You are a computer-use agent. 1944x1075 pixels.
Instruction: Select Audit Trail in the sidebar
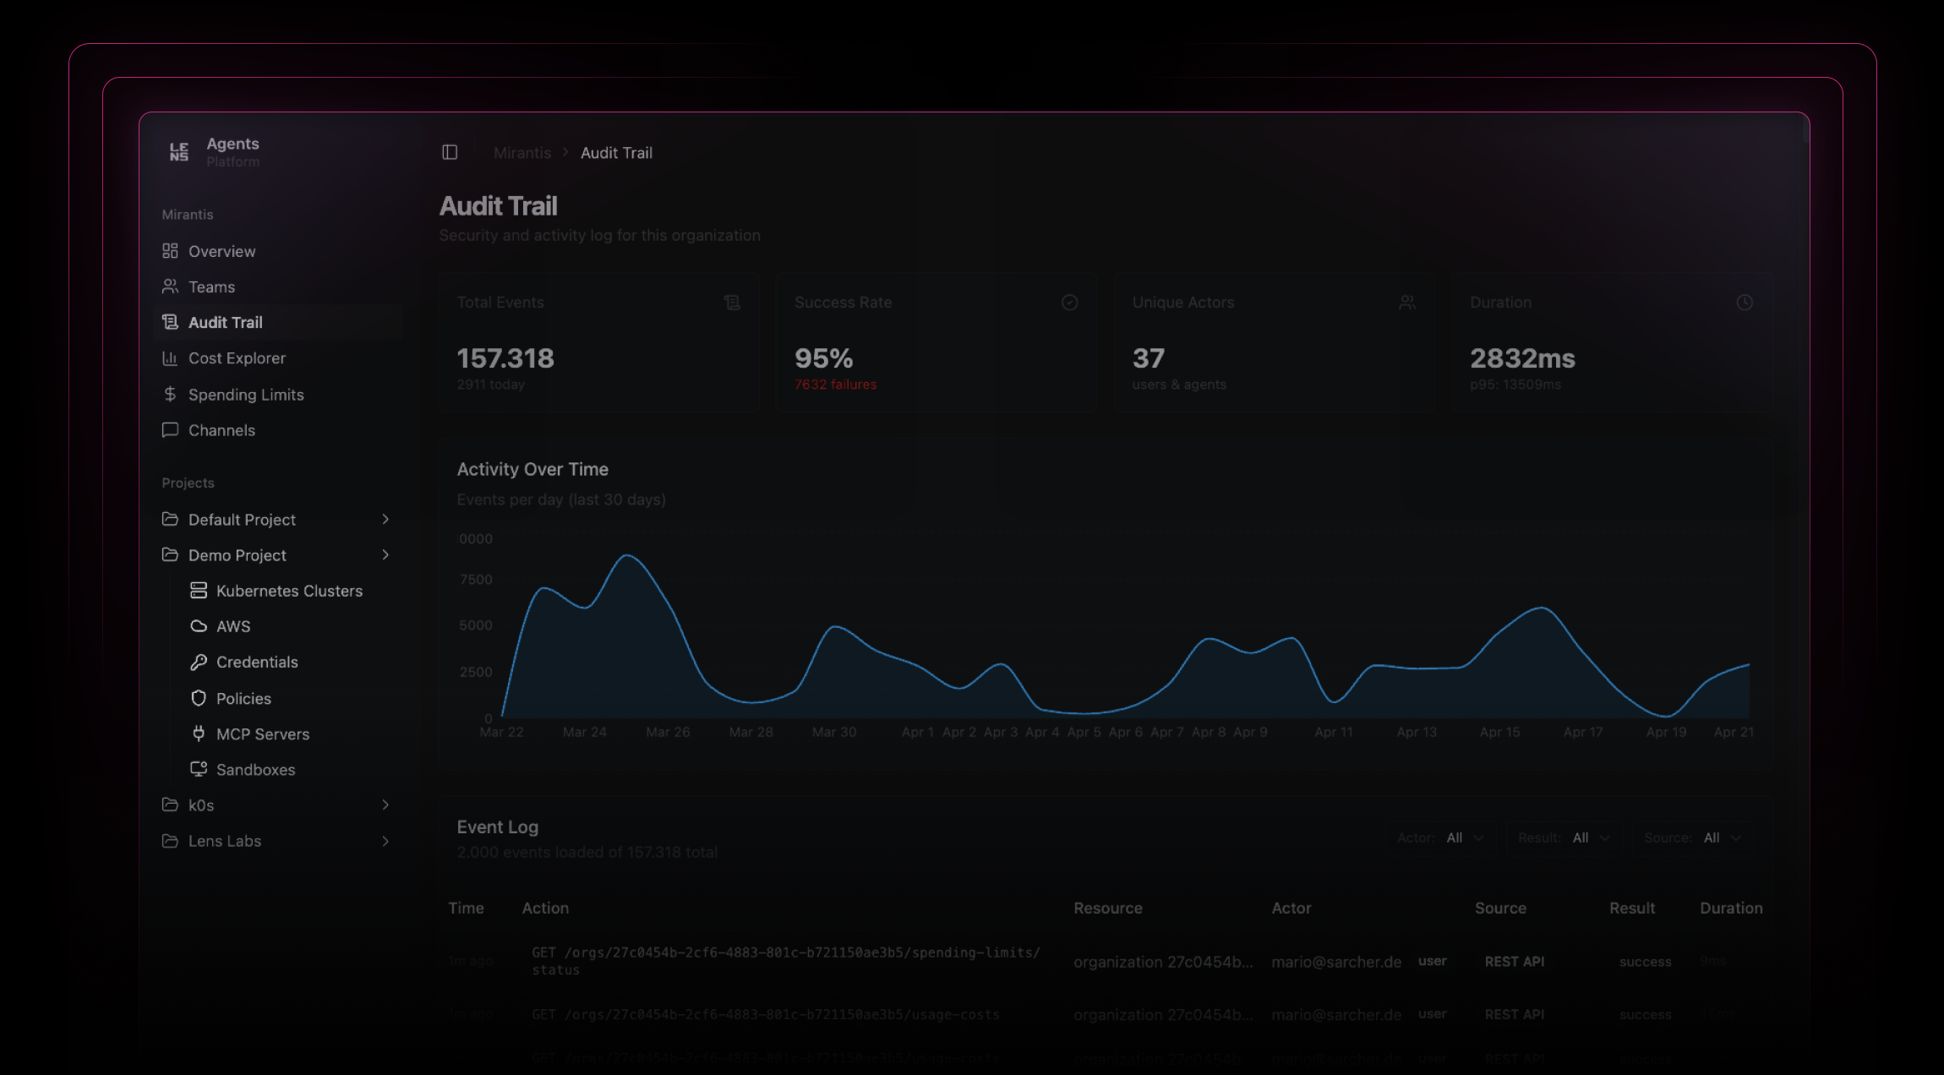pos(279,322)
